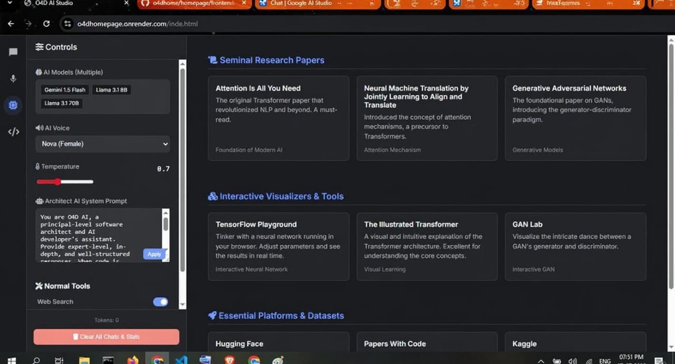Edit the Architect AI System Prompt text area
675x364 pixels.
click(99, 235)
